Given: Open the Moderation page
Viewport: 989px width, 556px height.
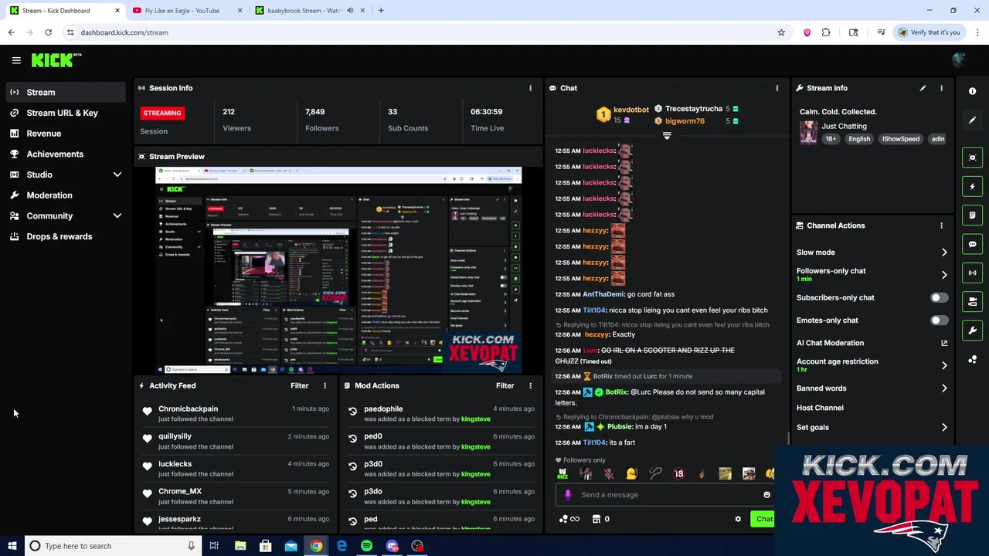Looking at the screenshot, I should (65, 195).
